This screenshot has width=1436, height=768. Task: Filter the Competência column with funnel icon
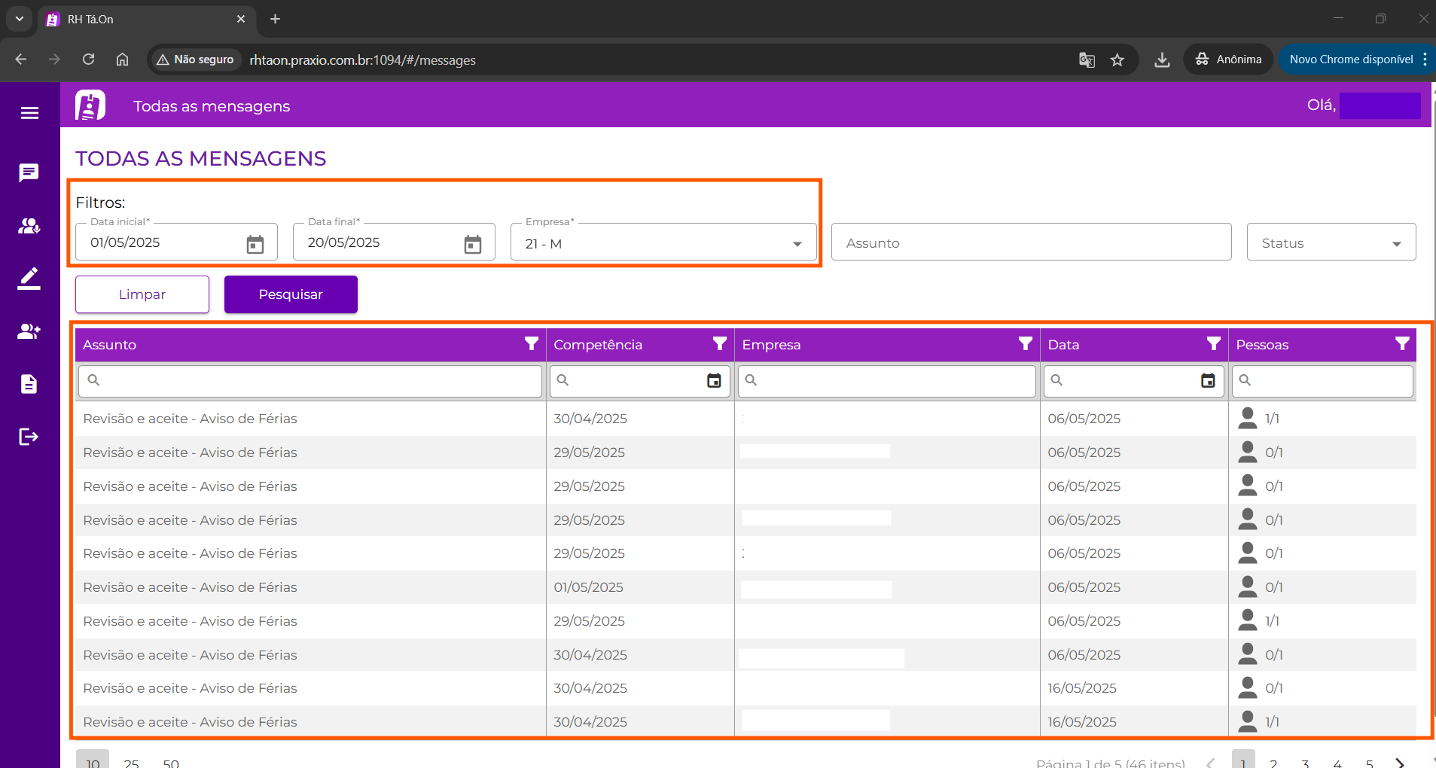click(720, 344)
